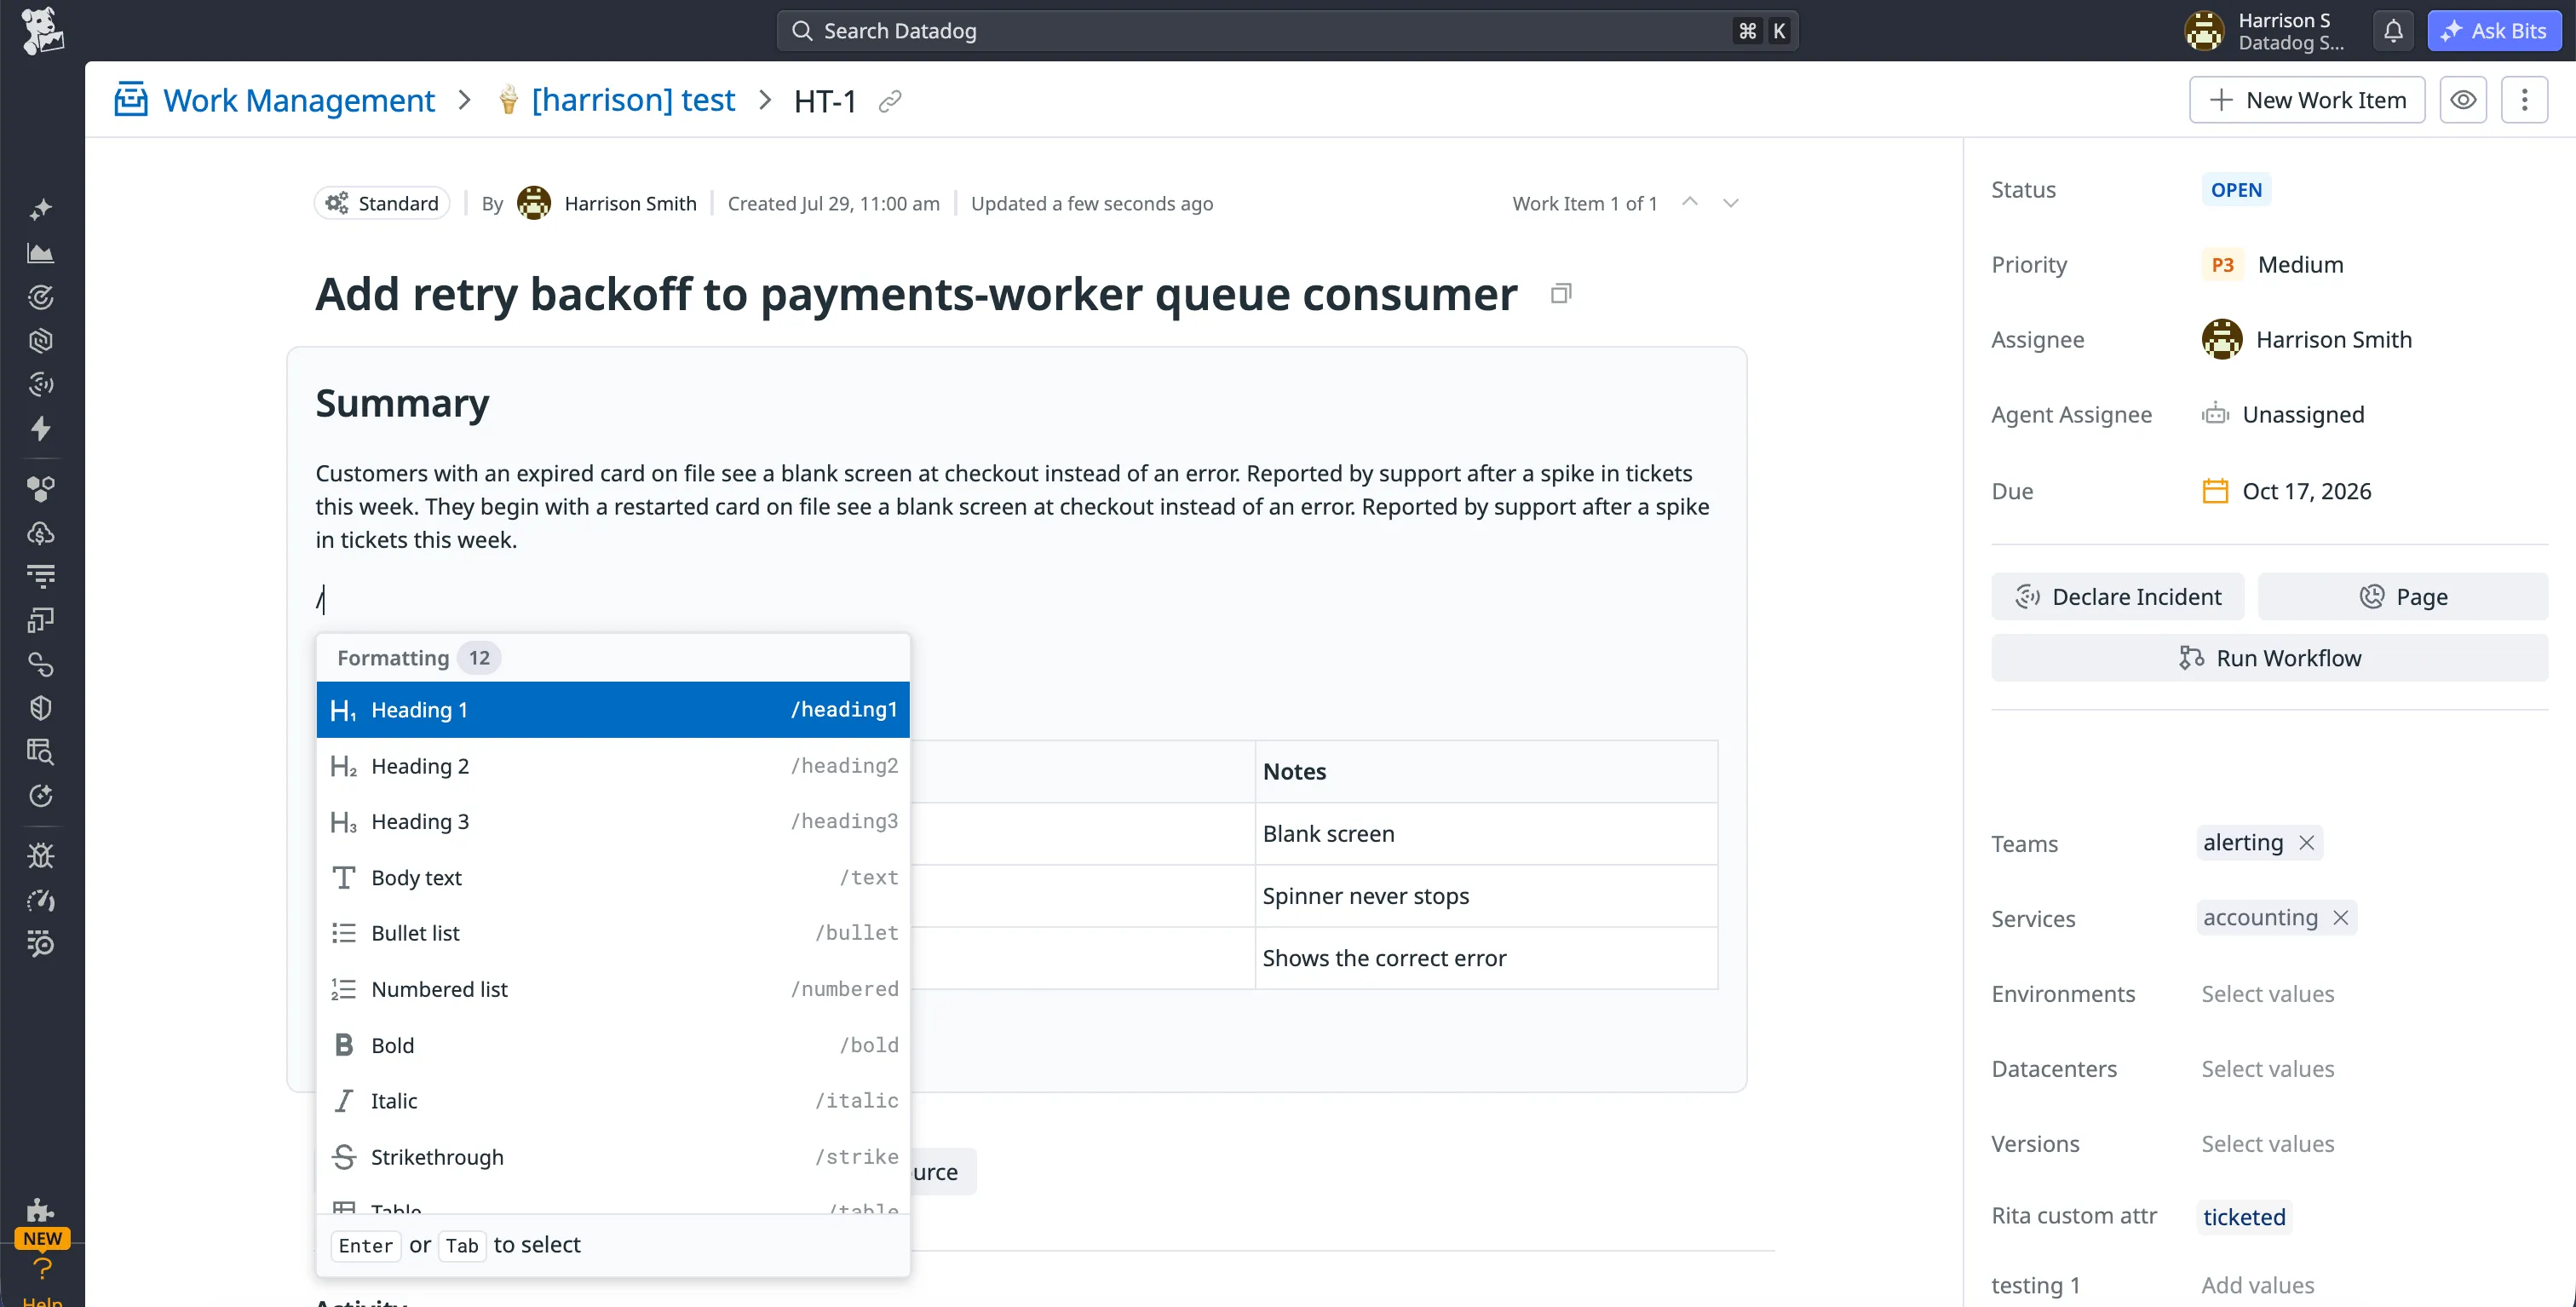The height and width of the screenshot is (1307, 2576).
Task: Click the Harrison S account avatar
Action: click(x=2204, y=31)
